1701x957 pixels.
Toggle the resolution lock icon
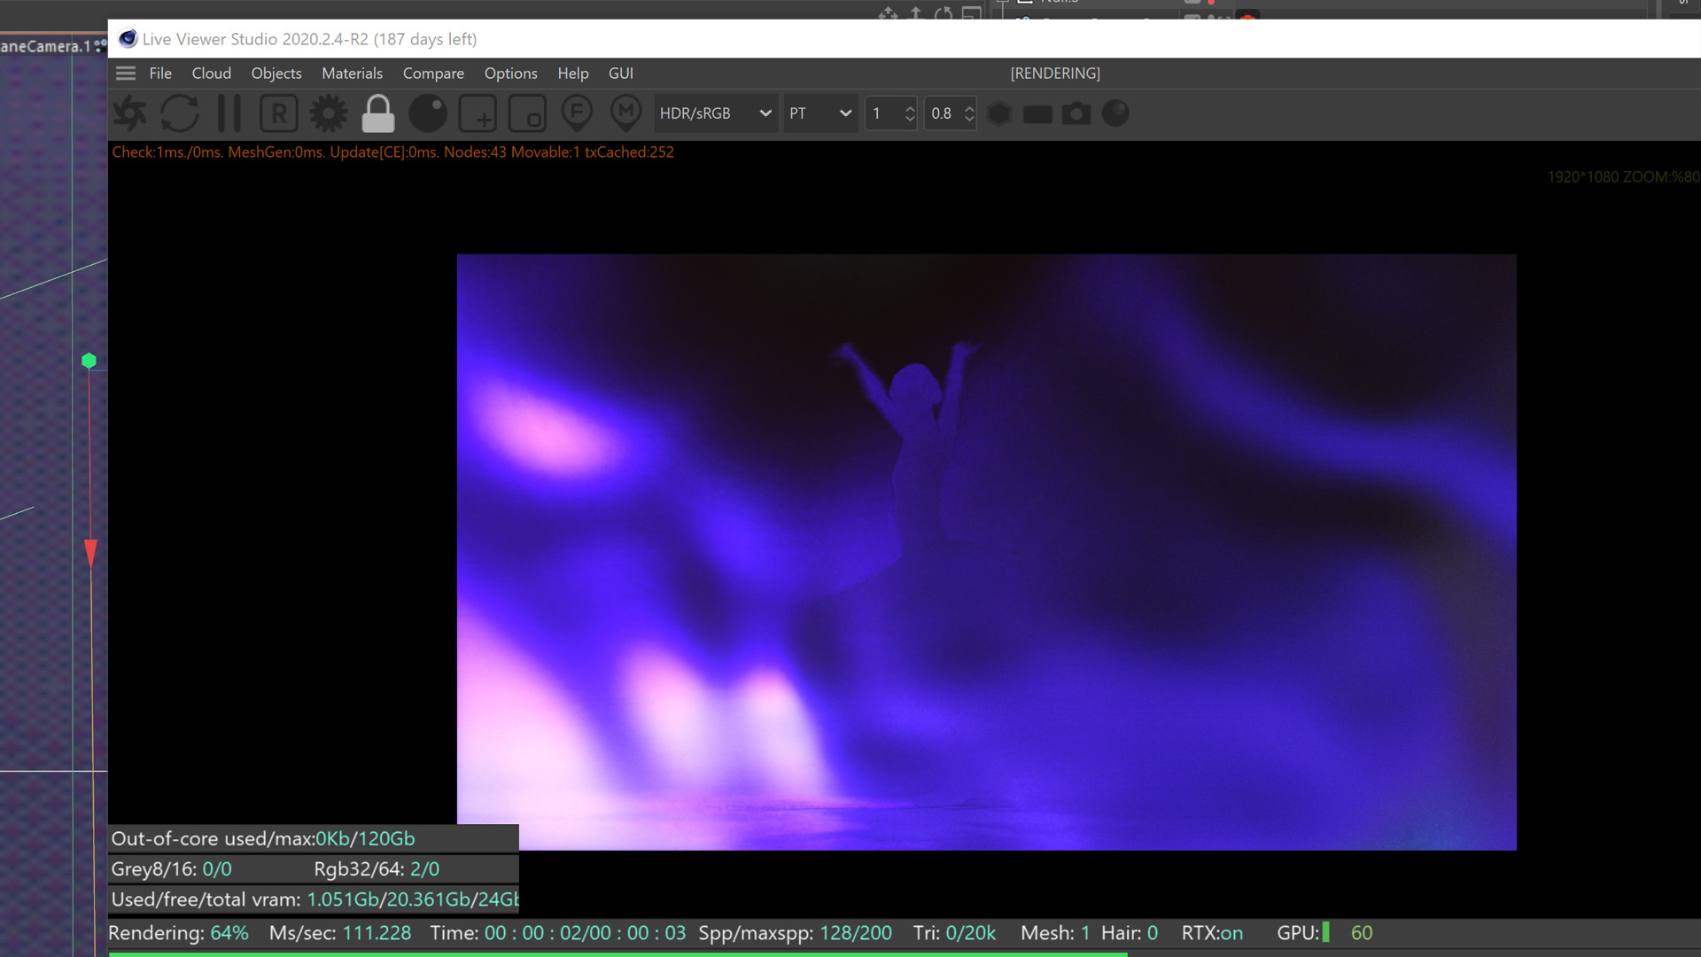click(x=378, y=113)
